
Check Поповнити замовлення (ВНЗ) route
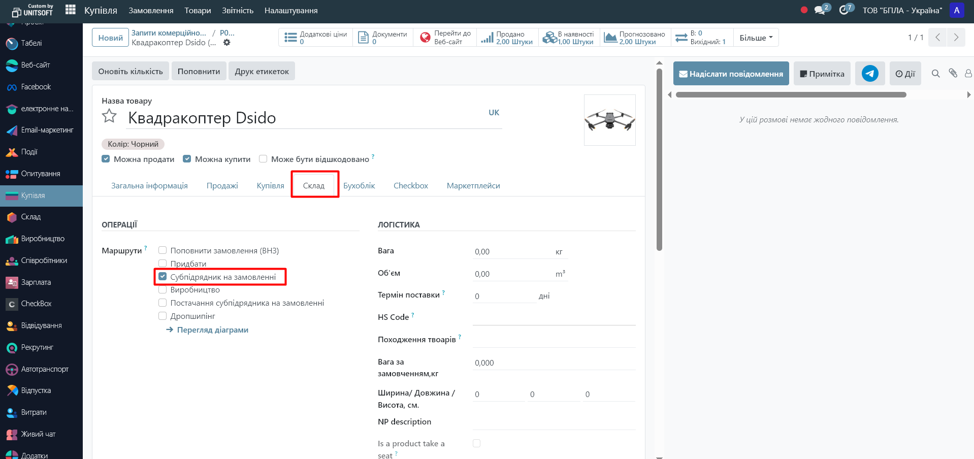[x=163, y=250]
